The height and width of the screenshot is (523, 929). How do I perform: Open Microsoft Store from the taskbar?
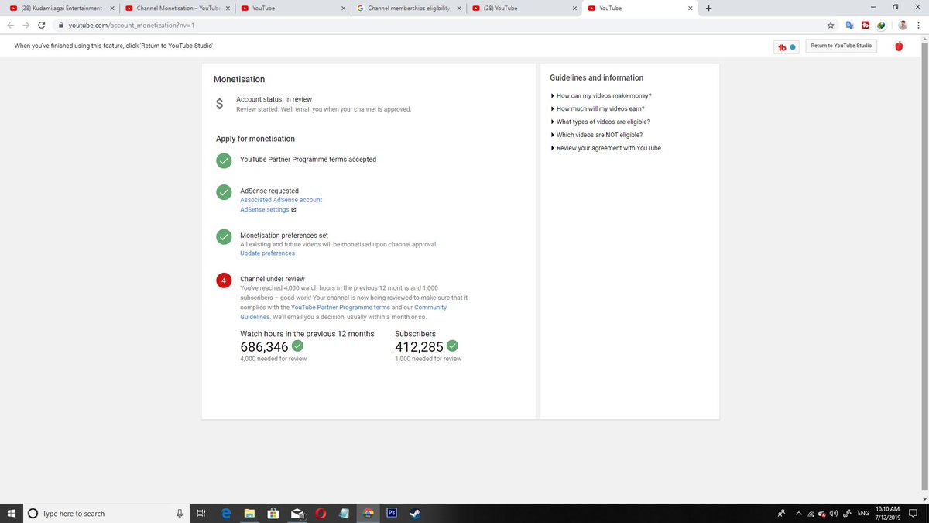[x=273, y=513]
